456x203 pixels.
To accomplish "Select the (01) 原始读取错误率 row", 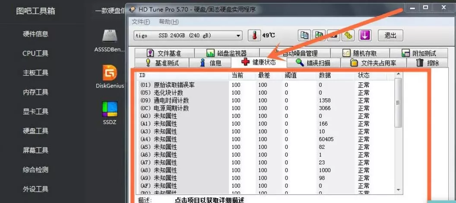I will 266,85.
